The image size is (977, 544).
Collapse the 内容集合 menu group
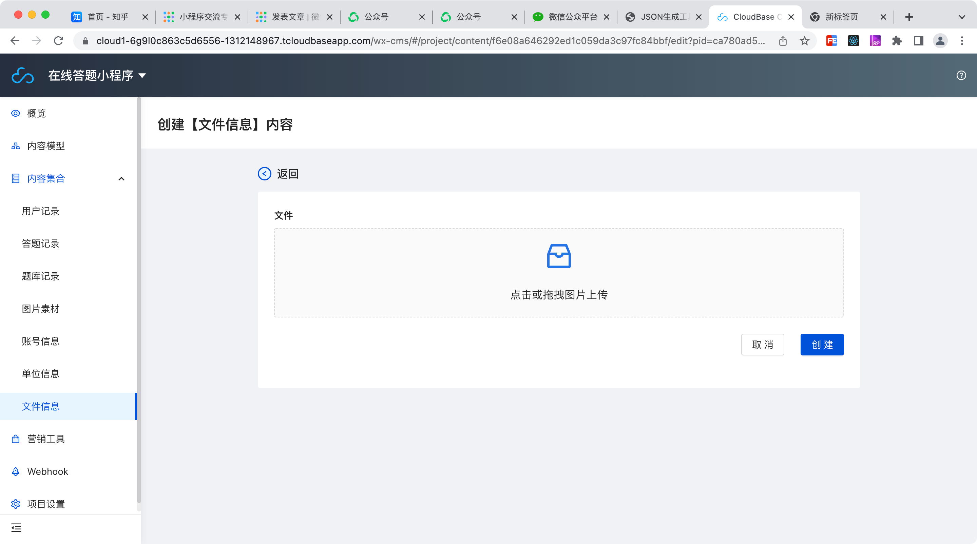pos(121,178)
